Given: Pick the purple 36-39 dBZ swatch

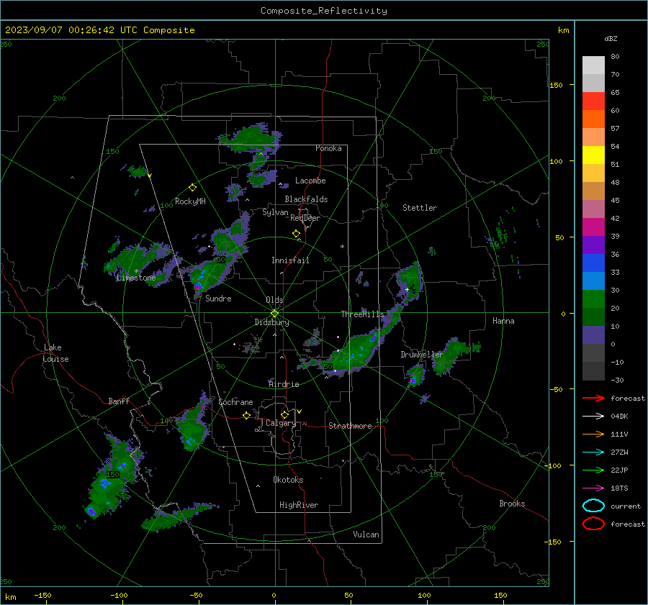Looking at the screenshot, I should coord(593,245).
